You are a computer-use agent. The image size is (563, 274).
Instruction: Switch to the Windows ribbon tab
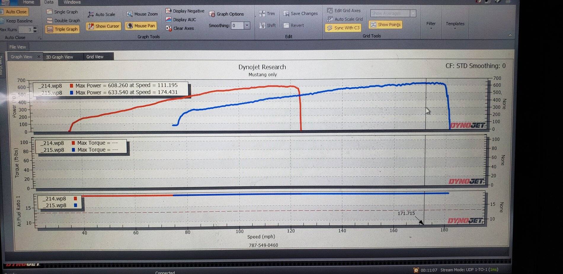click(x=72, y=2)
